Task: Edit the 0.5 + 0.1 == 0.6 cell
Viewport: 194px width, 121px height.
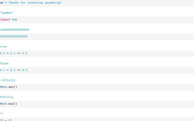Action: click(97, 54)
